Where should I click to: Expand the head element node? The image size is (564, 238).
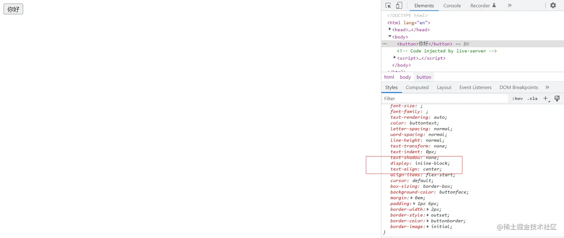click(390, 29)
